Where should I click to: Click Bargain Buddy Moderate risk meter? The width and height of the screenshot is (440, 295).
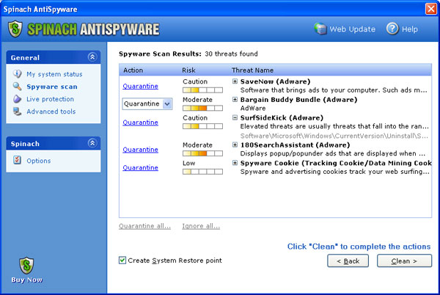pyautogui.click(x=202, y=108)
